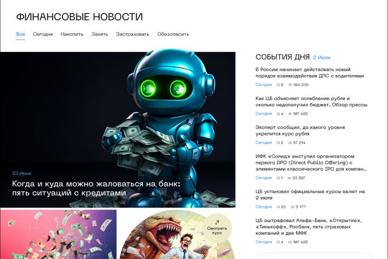
Task: Click the comments icon under the ЦБ ослабление рубля article
Action: coord(278,114)
